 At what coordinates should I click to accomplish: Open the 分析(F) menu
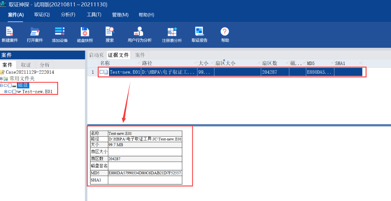[68, 15]
